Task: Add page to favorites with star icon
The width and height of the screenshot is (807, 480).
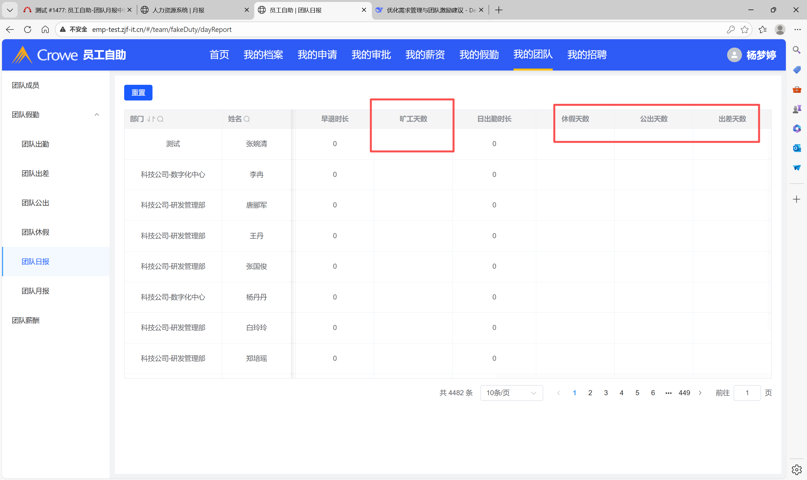Action: tap(744, 29)
